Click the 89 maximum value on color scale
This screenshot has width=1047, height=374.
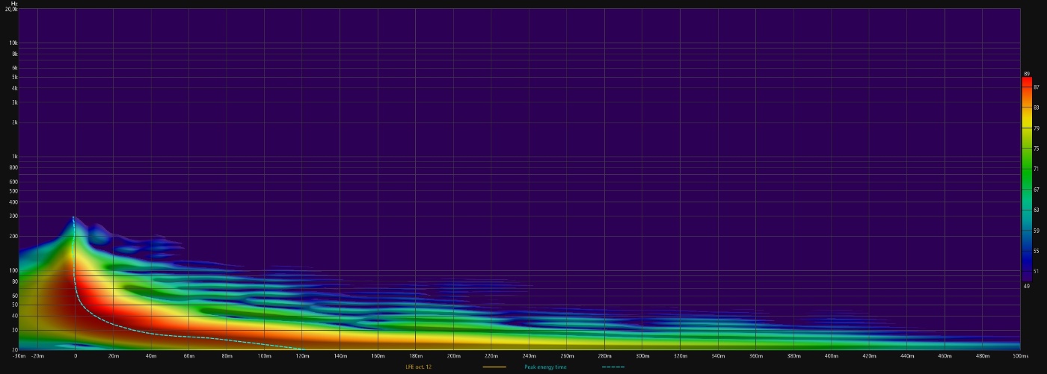click(1027, 74)
